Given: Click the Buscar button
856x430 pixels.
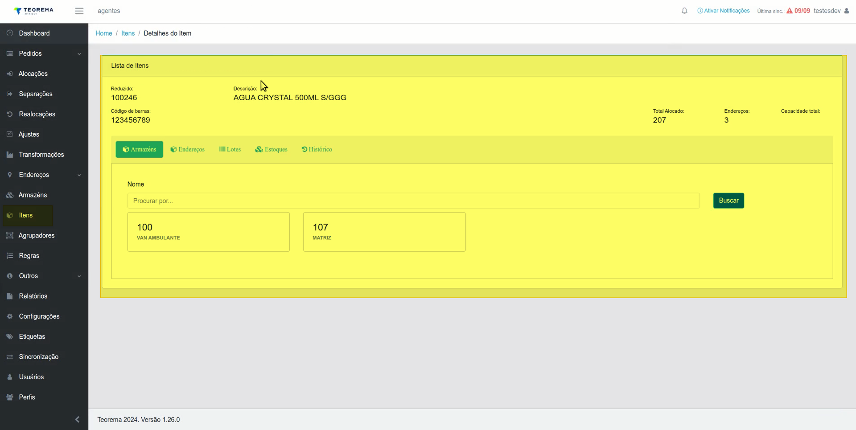Looking at the screenshot, I should pyautogui.click(x=728, y=201).
